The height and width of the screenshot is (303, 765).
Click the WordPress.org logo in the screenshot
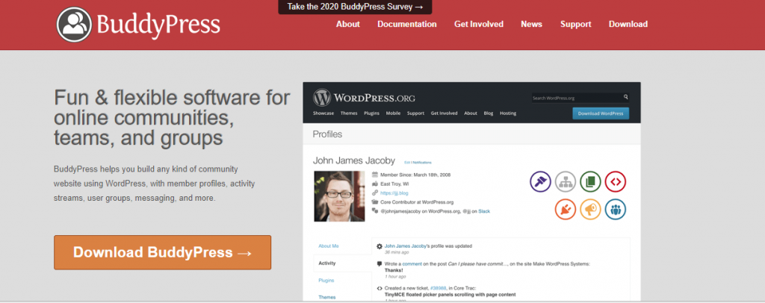coord(364,98)
